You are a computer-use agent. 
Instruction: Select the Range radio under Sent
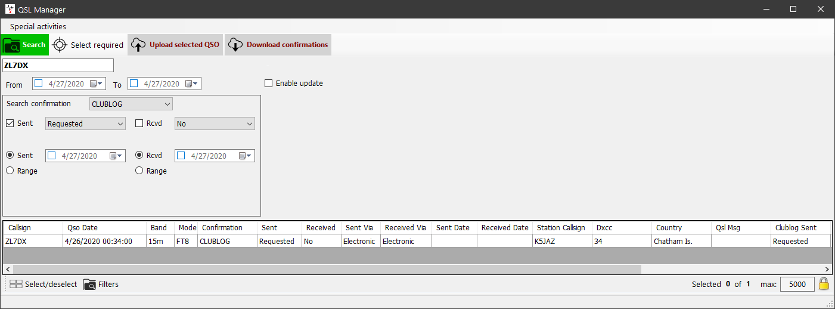(10, 171)
